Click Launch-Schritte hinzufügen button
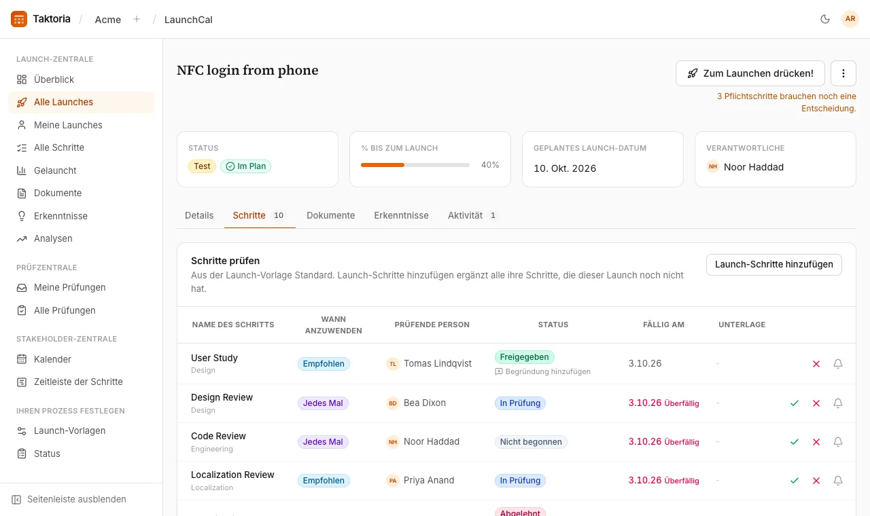870x516 pixels. [x=774, y=264]
